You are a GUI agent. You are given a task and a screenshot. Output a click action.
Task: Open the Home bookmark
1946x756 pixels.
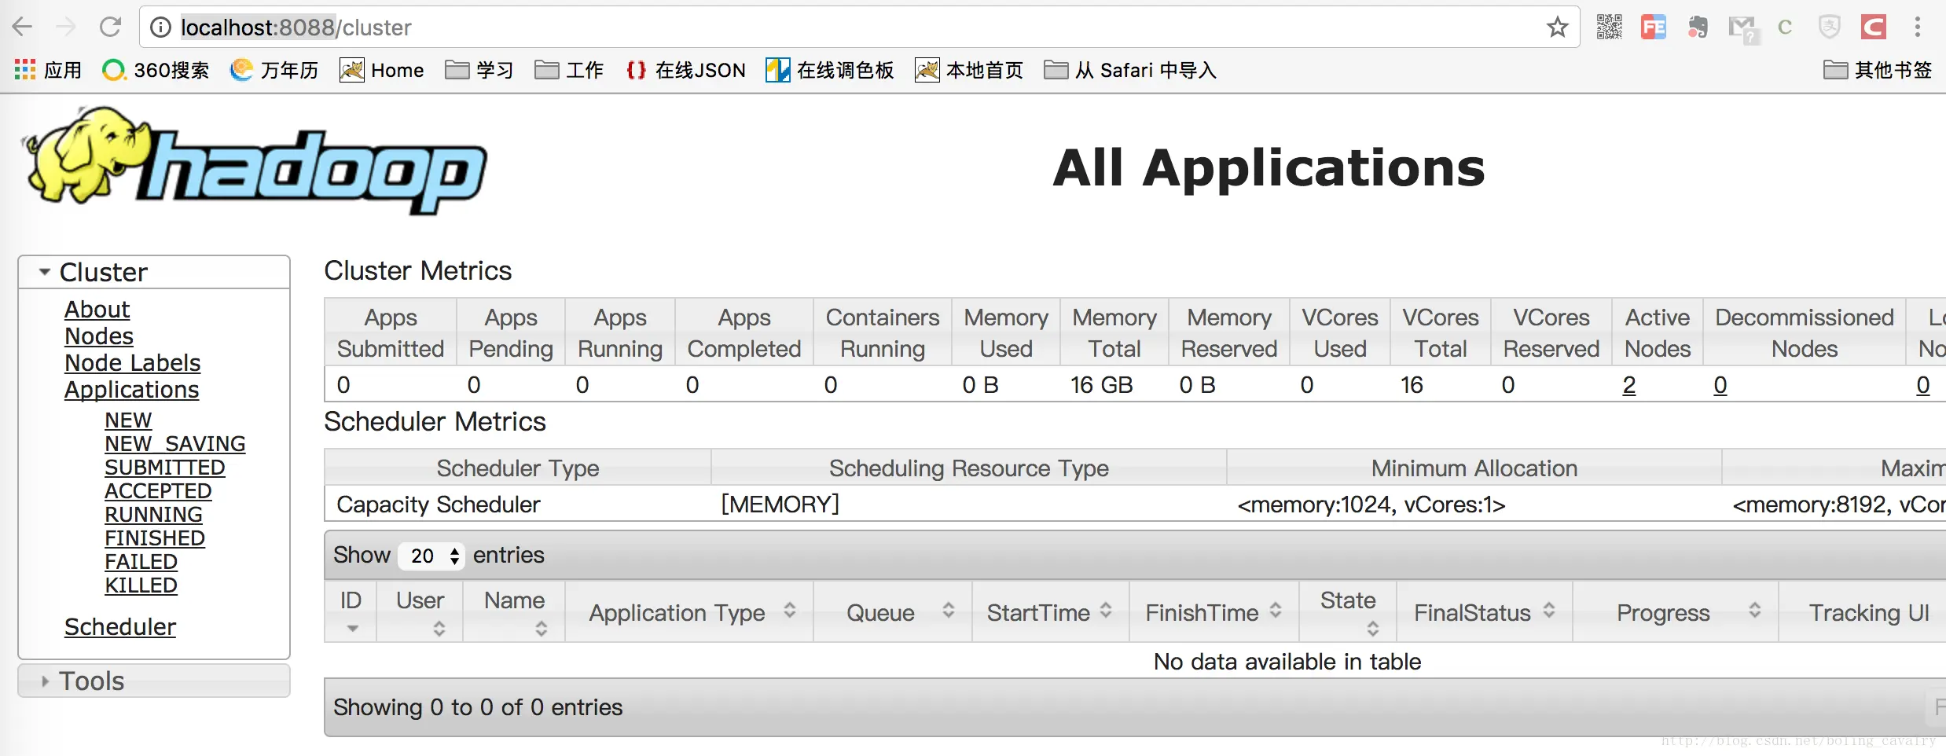(382, 70)
